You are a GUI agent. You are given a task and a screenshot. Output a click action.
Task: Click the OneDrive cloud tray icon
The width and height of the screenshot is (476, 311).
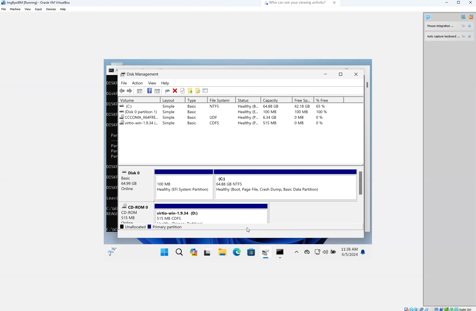pyautogui.click(x=307, y=252)
